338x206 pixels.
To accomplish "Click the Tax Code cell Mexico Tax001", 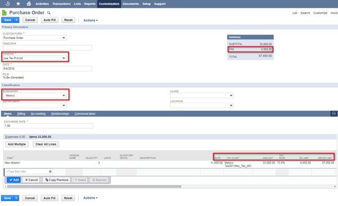I will pos(238,164).
